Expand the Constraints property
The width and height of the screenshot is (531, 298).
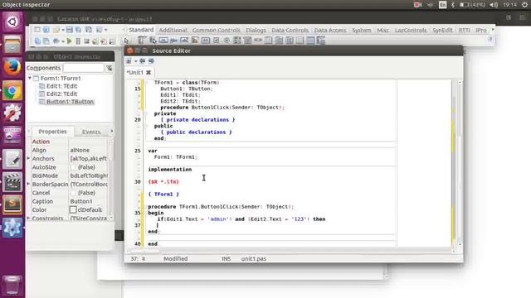tap(29, 219)
